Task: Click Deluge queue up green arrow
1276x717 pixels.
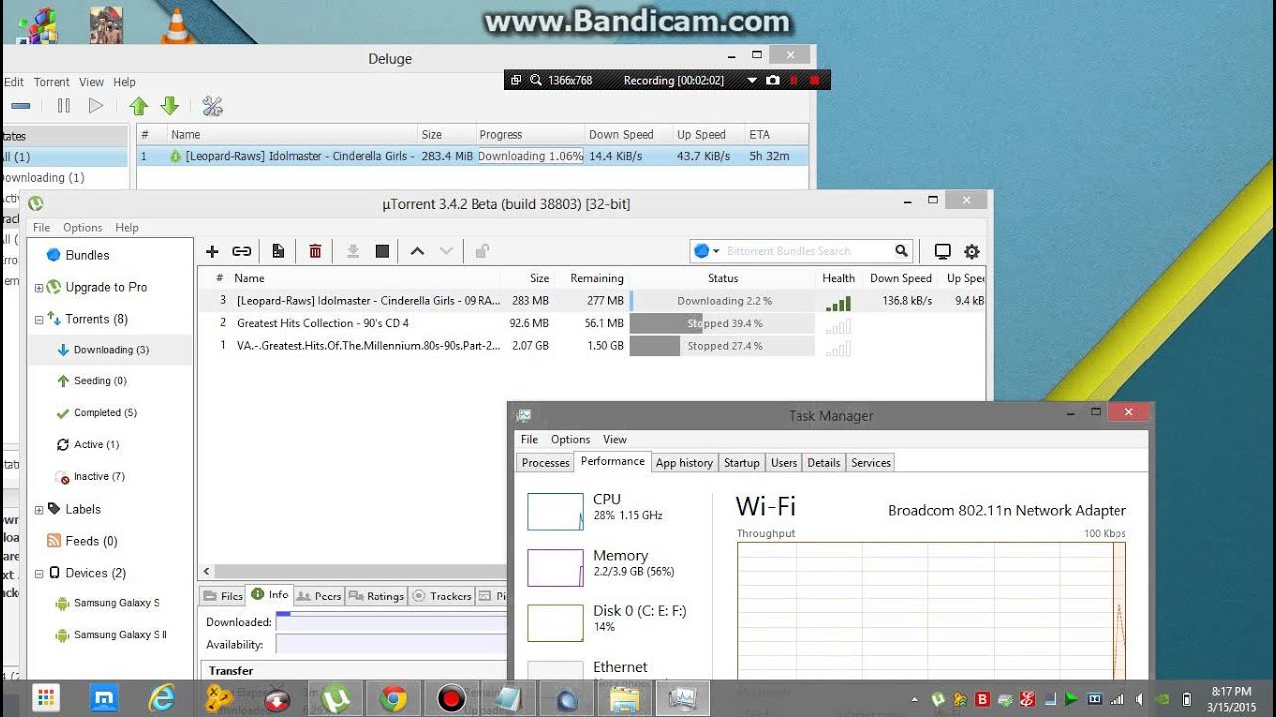Action: (x=139, y=105)
